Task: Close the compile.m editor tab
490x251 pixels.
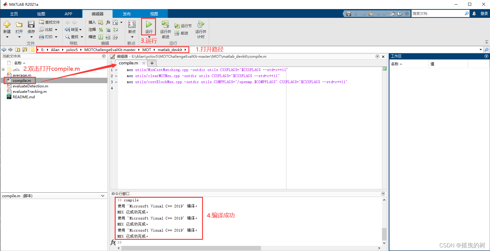Action: (144, 63)
